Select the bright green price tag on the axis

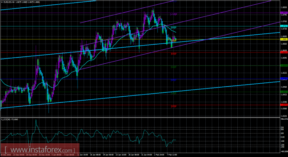click(284, 65)
